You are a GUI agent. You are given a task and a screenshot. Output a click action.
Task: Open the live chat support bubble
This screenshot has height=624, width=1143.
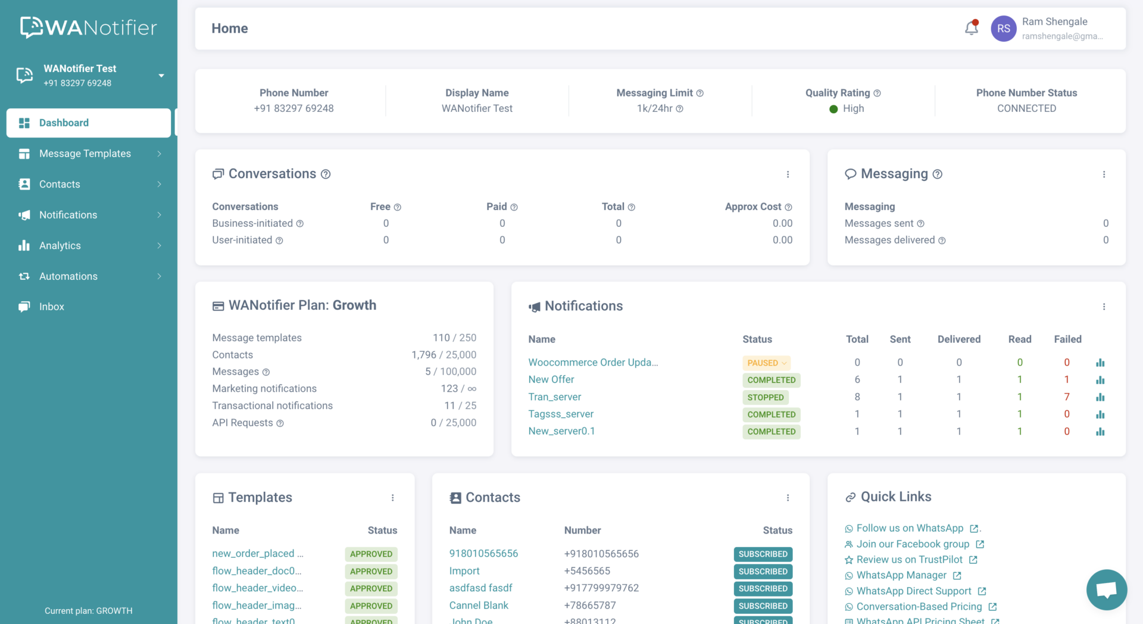tap(1106, 589)
